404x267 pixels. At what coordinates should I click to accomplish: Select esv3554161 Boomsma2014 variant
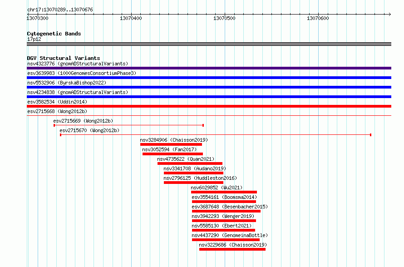(224, 197)
